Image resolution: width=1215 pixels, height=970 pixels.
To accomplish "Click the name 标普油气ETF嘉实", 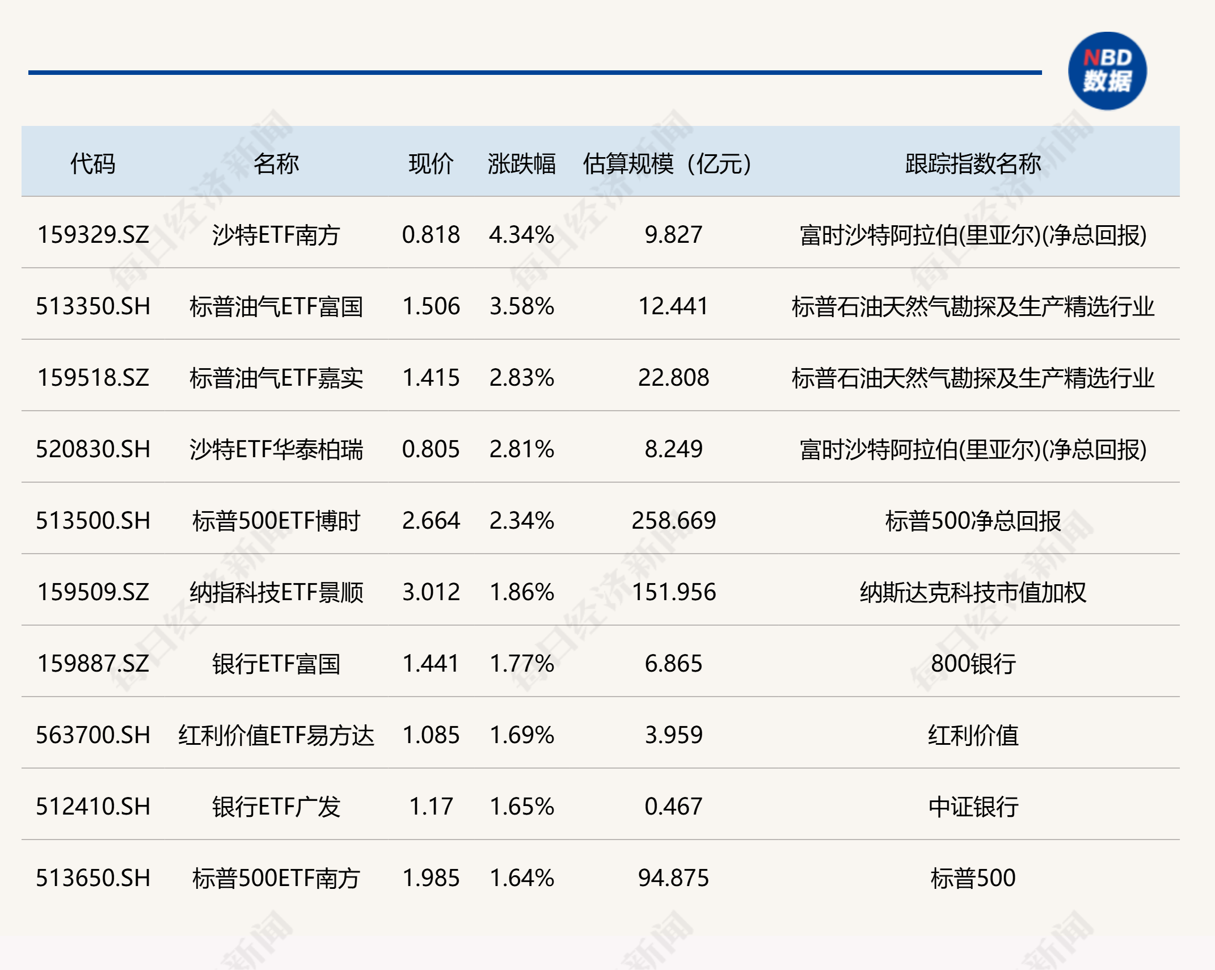I will coord(276,378).
